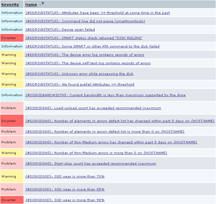216x204 pixels.
Task: Click Information severity cell of 'Command line did not parse' row
Action: (x=12, y=21)
